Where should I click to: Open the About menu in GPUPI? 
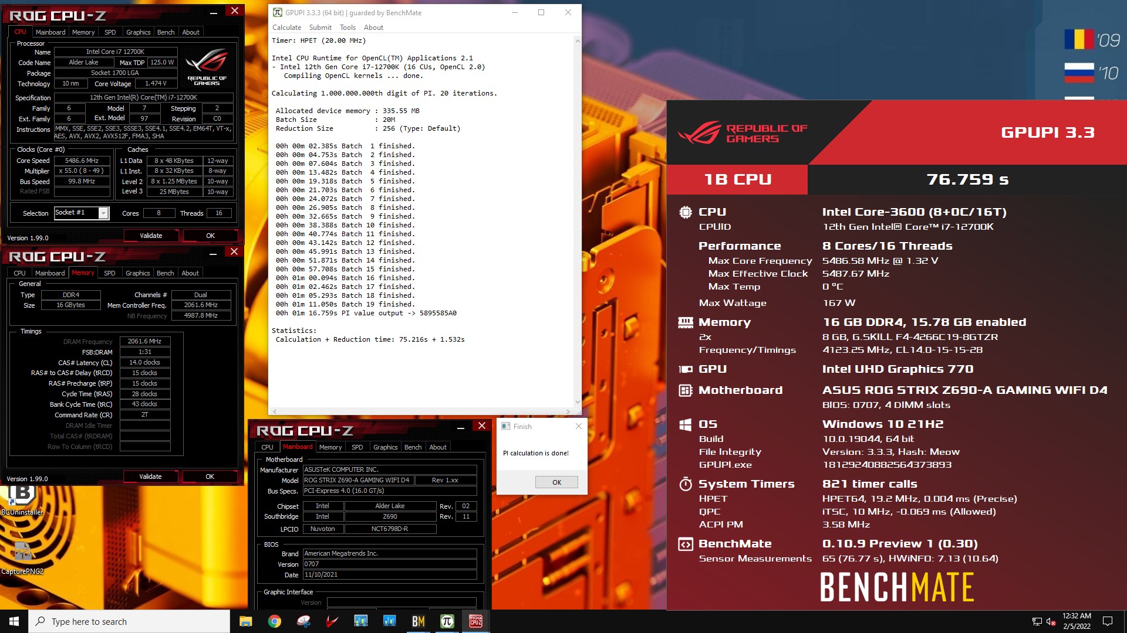tap(373, 28)
